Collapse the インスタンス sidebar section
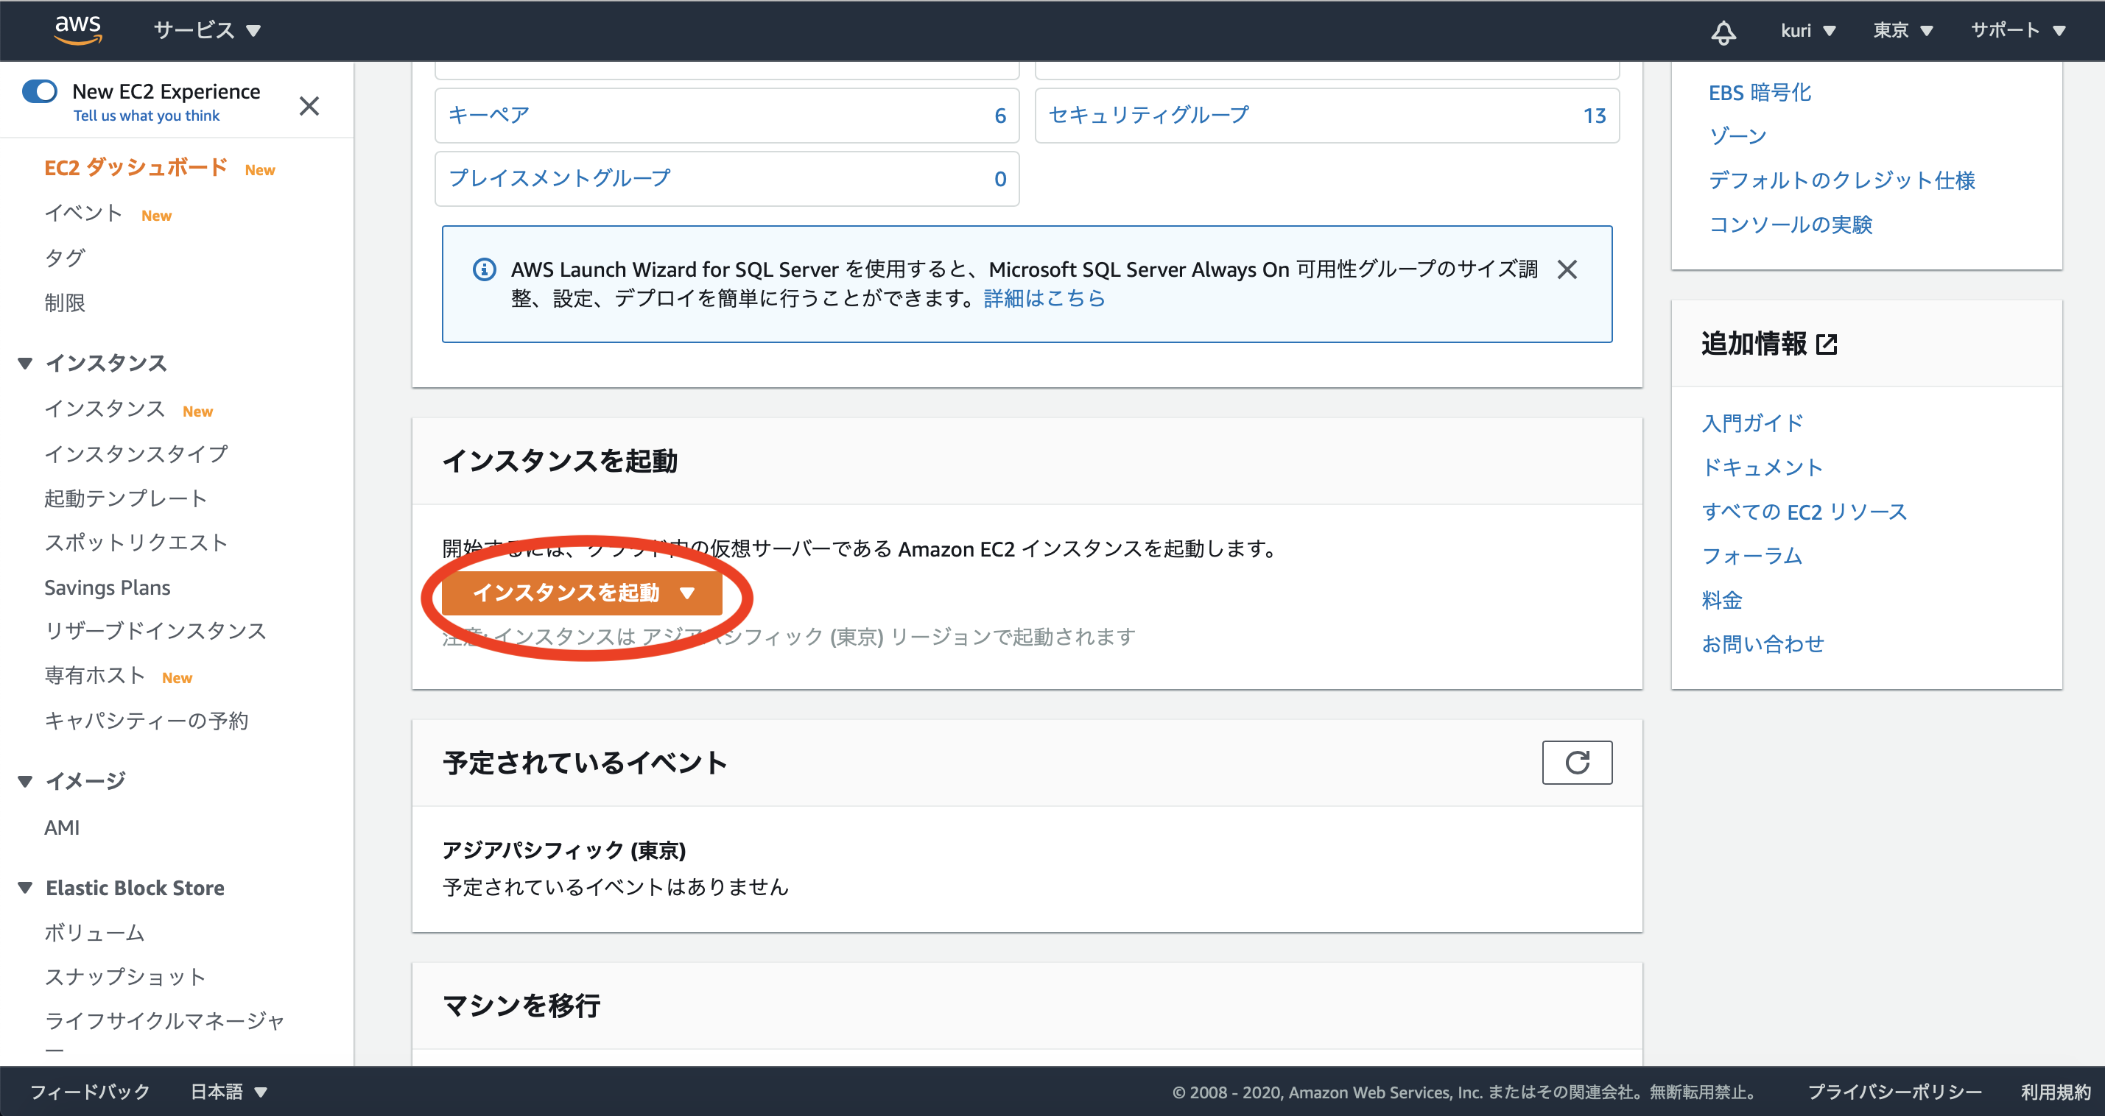This screenshot has width=2105, height=1116. point(25,364)
